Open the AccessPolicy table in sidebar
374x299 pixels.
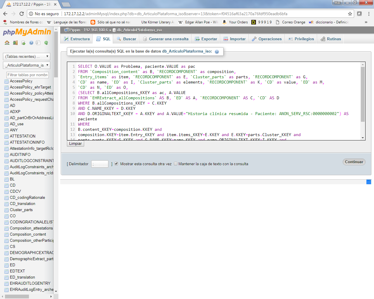pyautogui.click(x=21, y=81)
